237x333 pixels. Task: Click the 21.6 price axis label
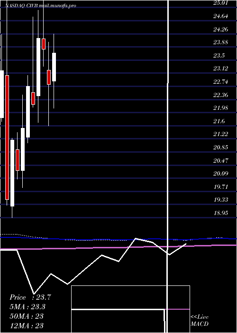pyautogui.click(x=219, y=121)
